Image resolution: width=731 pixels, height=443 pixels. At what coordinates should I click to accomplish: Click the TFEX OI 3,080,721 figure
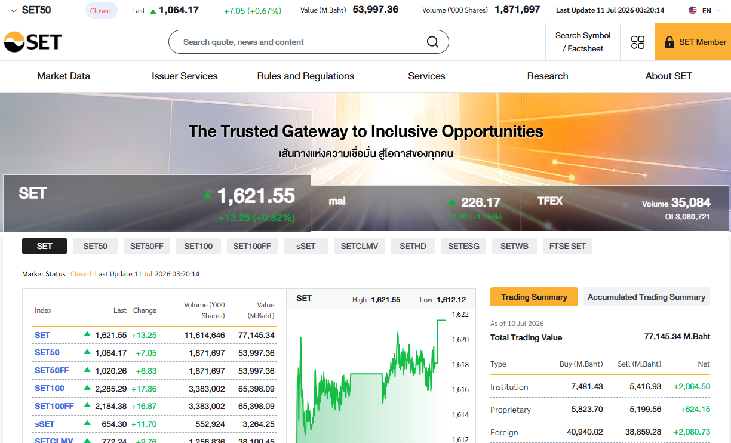pyautogui.click(x=688, y=217)
